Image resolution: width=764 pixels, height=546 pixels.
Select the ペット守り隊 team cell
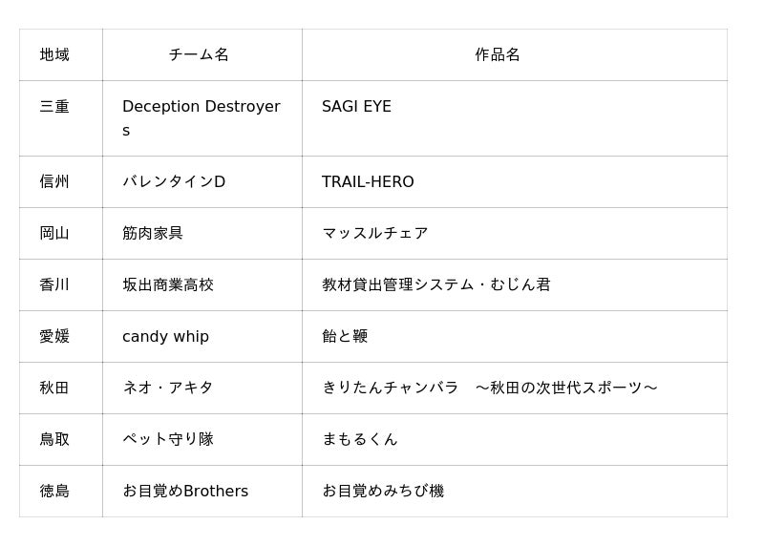coord(168,439)
